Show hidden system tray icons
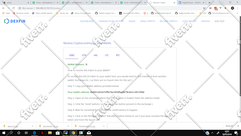Viewport: 241px width, 136px height. point(212,133)
